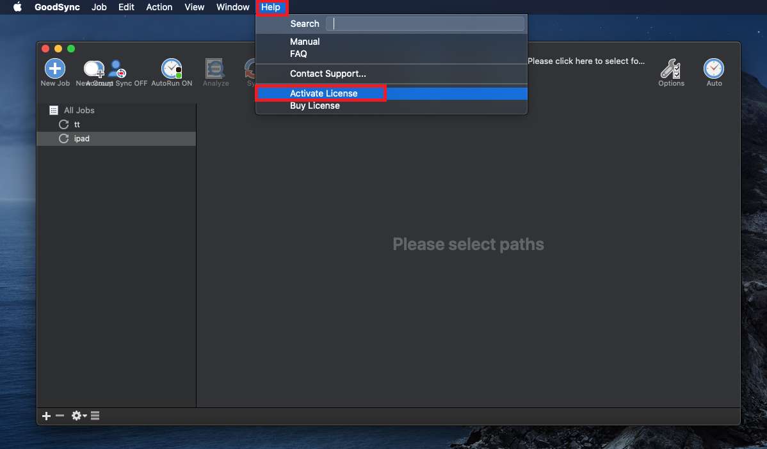767x449 pixels.
Task: Open Contact Support from Help menu
Action: pyautogui.click(x=328, y=74)
